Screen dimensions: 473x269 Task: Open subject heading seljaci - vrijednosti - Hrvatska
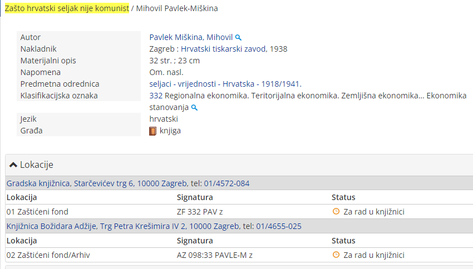pos(225,84)
